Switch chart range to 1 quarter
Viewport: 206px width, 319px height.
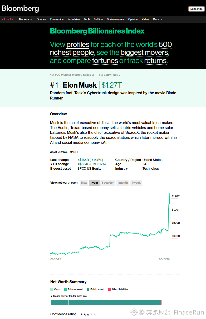pyautogui.click(x=108, y=183)
